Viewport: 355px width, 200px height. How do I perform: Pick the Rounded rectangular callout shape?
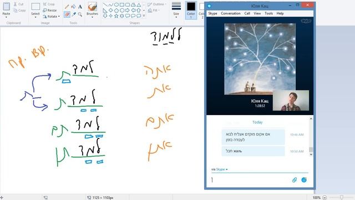[x=128, y=16]
